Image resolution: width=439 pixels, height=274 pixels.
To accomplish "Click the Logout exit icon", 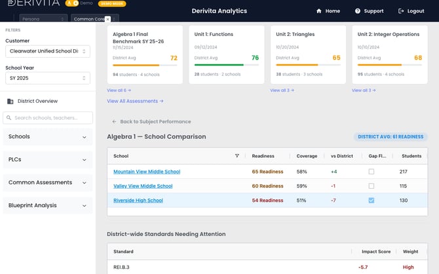I will [x=401, y=11].
